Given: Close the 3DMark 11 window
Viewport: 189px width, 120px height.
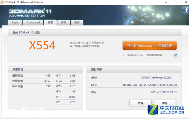Looking at the screenshot, I should pyautogui.click(x=186, y=2).
